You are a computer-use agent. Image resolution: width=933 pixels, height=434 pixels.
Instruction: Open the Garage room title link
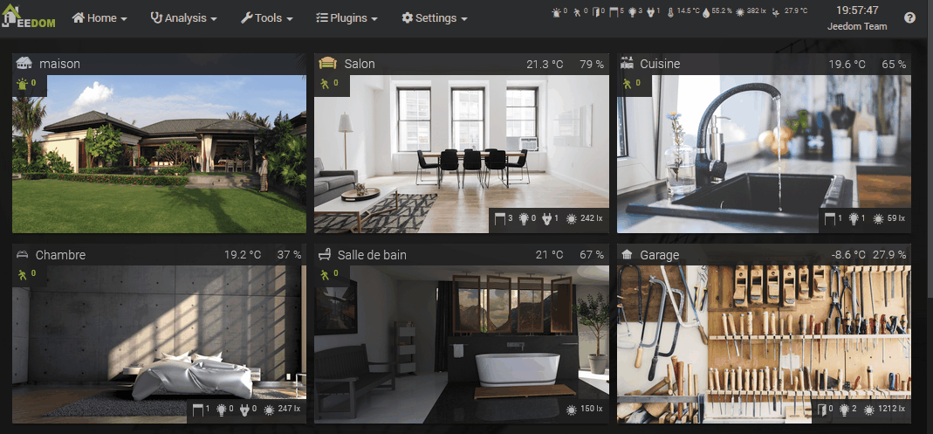pyautogui.click(x=659, y=255)
